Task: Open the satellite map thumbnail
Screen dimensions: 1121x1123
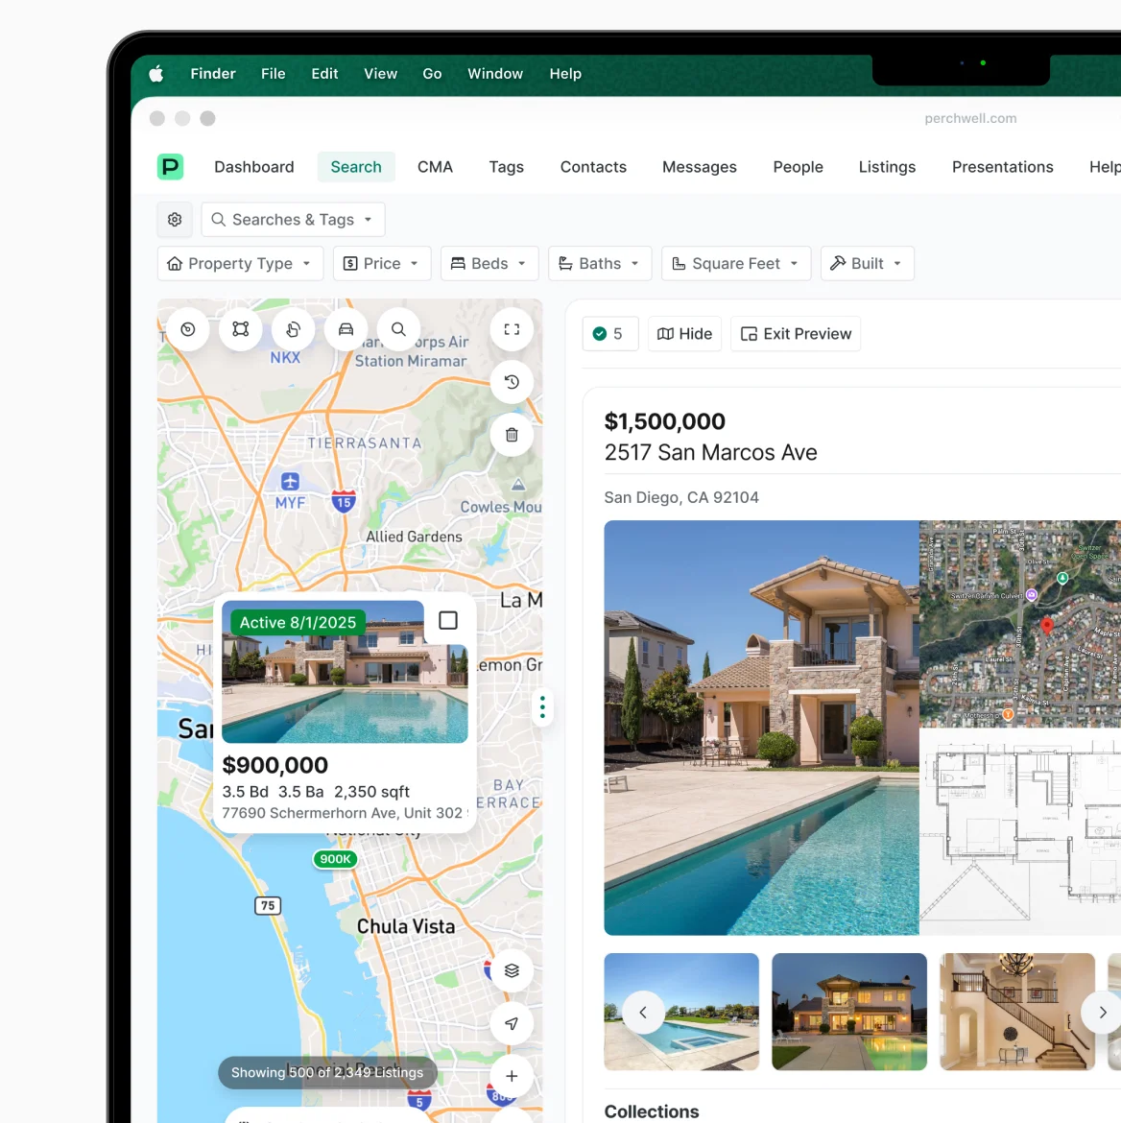Action: [x=1020, y=624]
